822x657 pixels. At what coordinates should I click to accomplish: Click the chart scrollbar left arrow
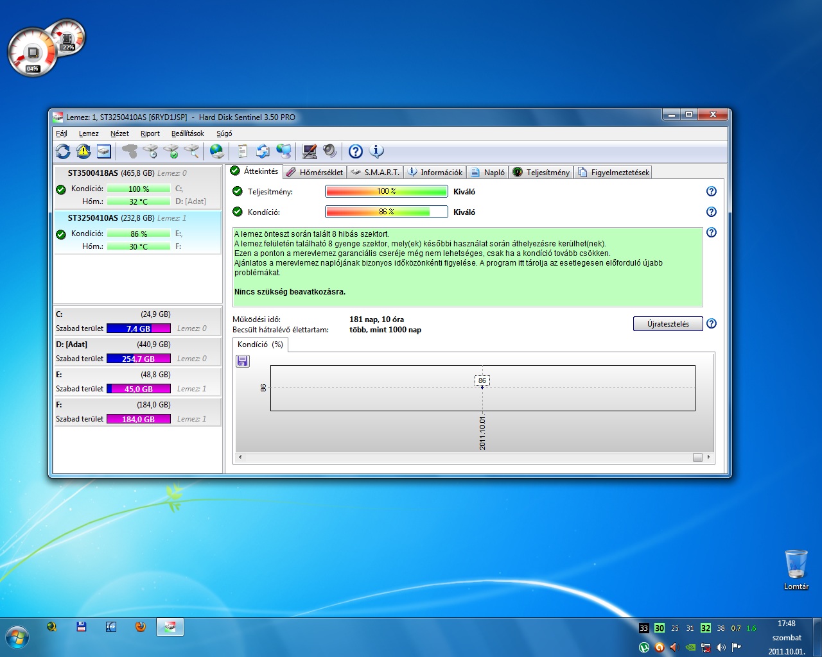pos(240,457)
